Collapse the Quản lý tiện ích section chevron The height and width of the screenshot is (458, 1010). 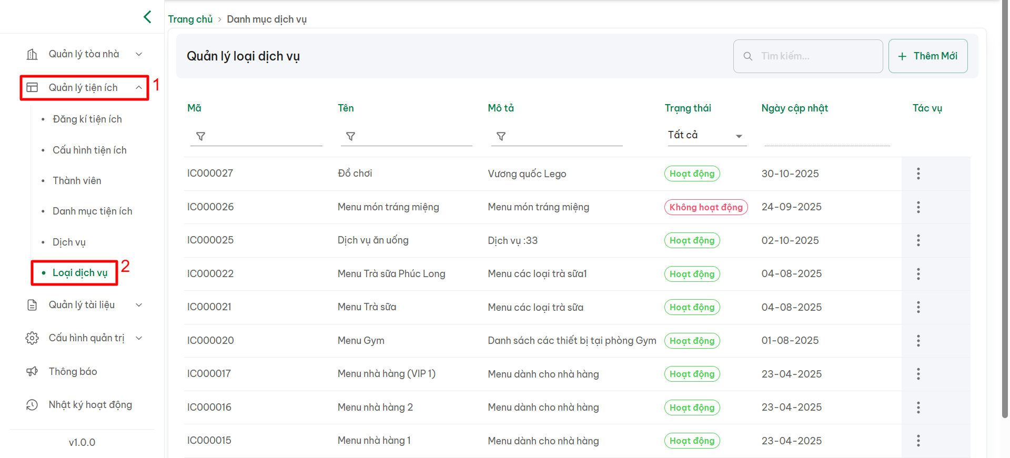click(139, 88)
